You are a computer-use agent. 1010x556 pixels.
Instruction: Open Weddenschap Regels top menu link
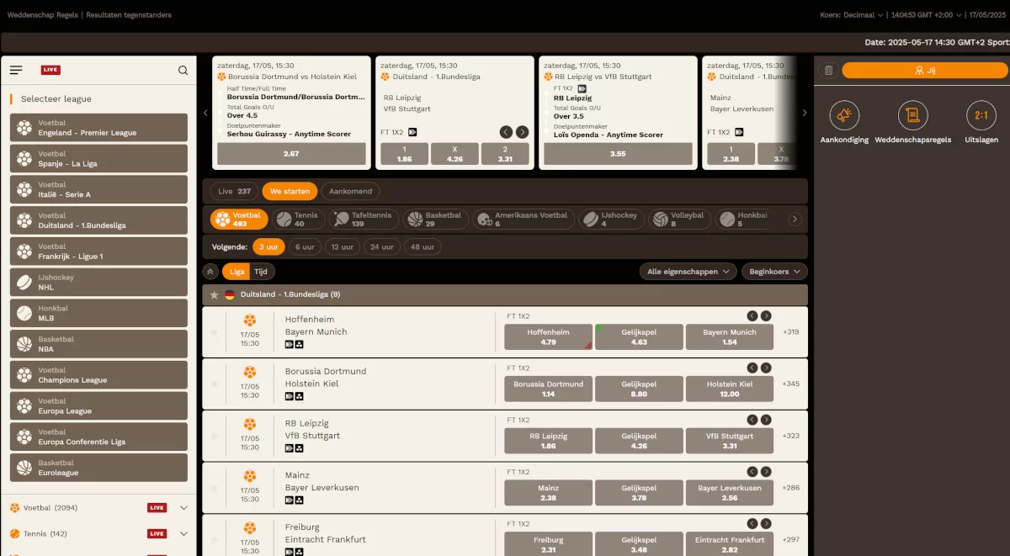[x=43, y=15]
